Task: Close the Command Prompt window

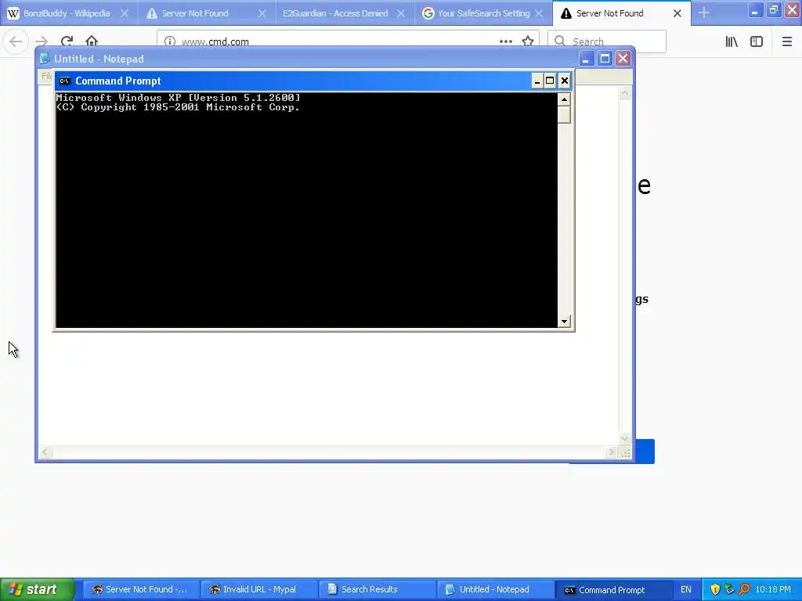Action: (564, 81)
